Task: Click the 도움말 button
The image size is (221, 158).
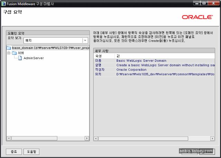Action: coord(31,152)
